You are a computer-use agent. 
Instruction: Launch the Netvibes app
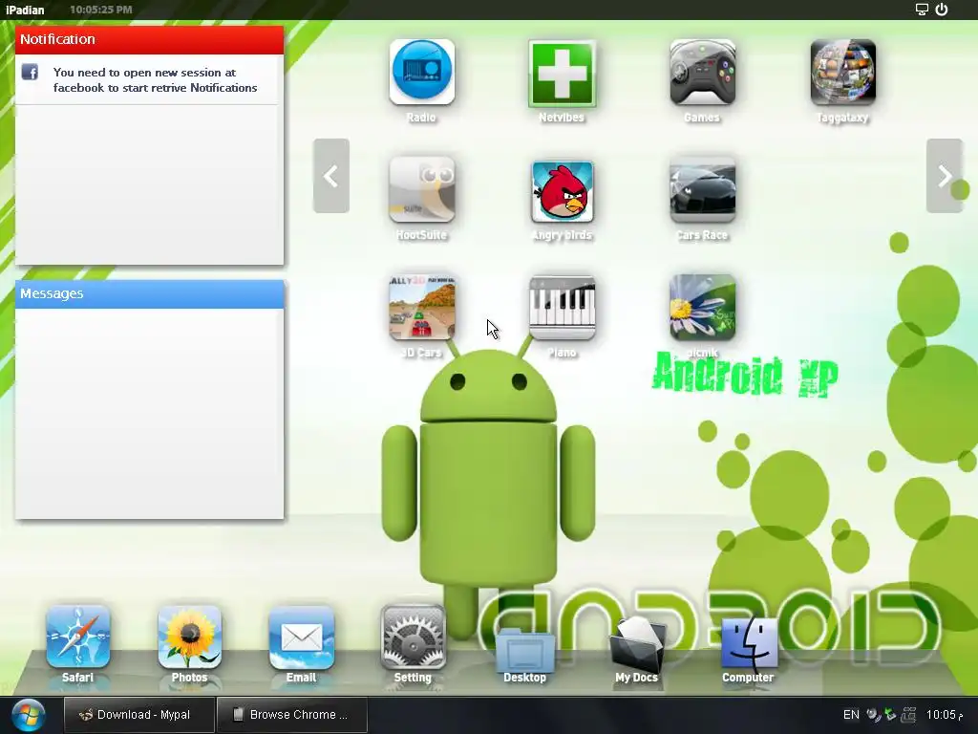tap(562, 73)
